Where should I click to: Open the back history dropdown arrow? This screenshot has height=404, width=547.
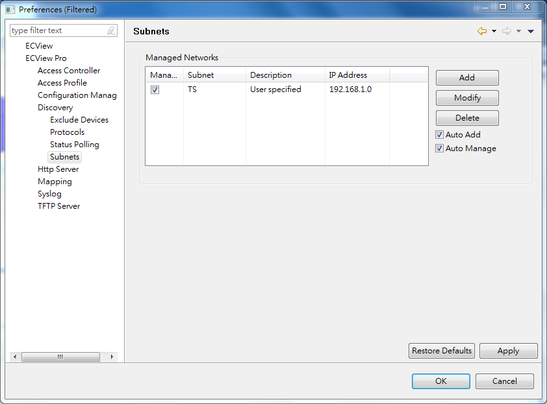494,31
